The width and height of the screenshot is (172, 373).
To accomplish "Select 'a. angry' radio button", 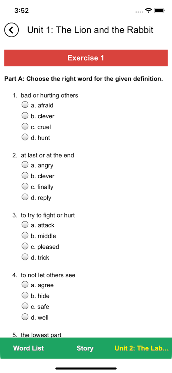I will pos(25,164).
